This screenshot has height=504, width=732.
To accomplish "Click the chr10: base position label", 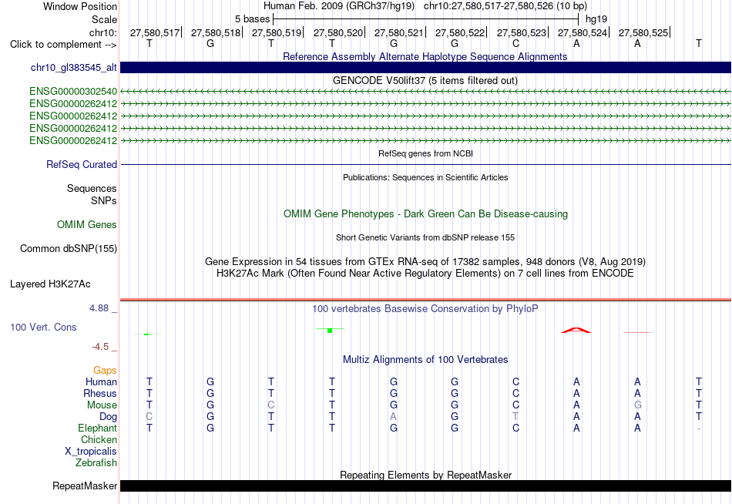I will tap(102, 32).
